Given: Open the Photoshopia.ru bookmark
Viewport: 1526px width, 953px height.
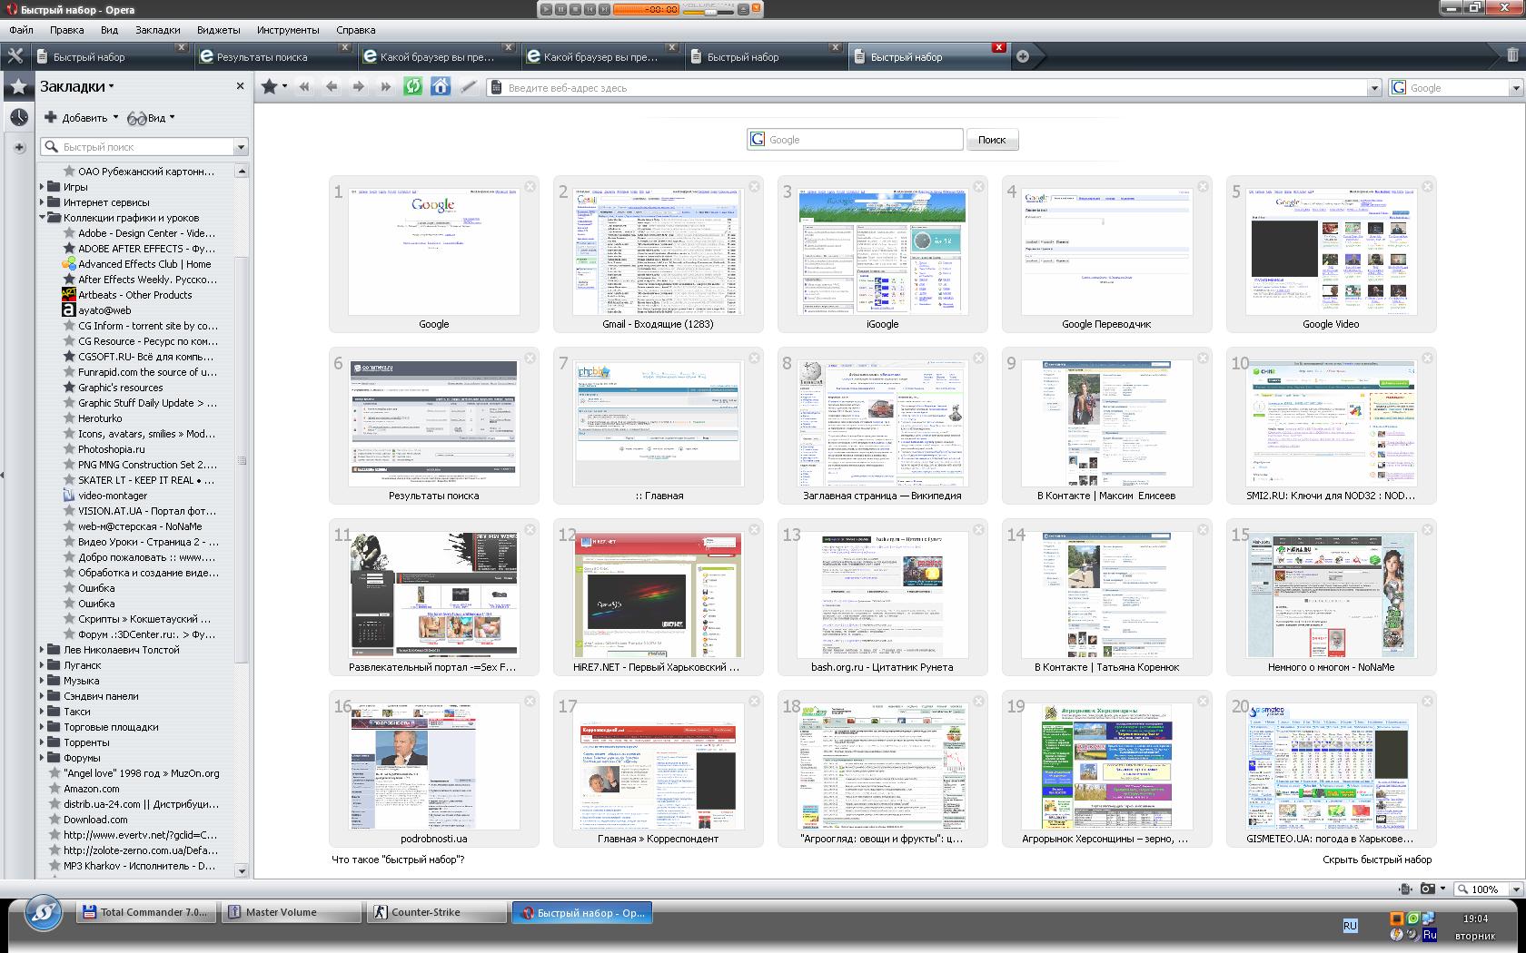Looking at the screenshot, I should point(111,449).
